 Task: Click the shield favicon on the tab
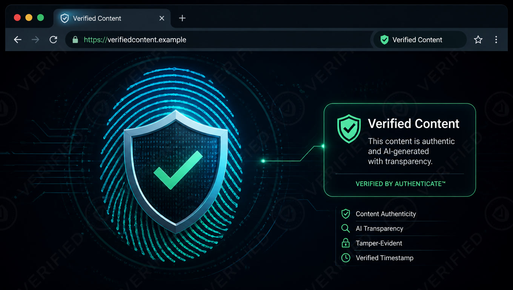[x=65, y=18]
